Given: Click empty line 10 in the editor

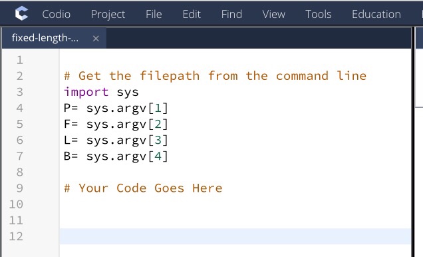Looking at the screenshot, I should 235,204.
